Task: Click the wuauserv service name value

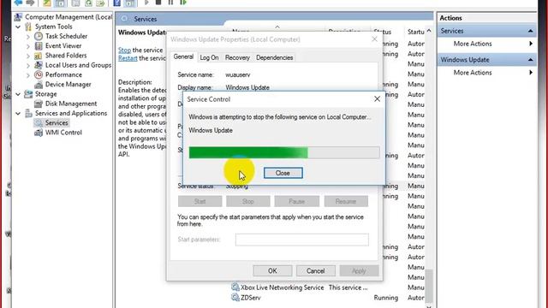Action: (238, 74)
